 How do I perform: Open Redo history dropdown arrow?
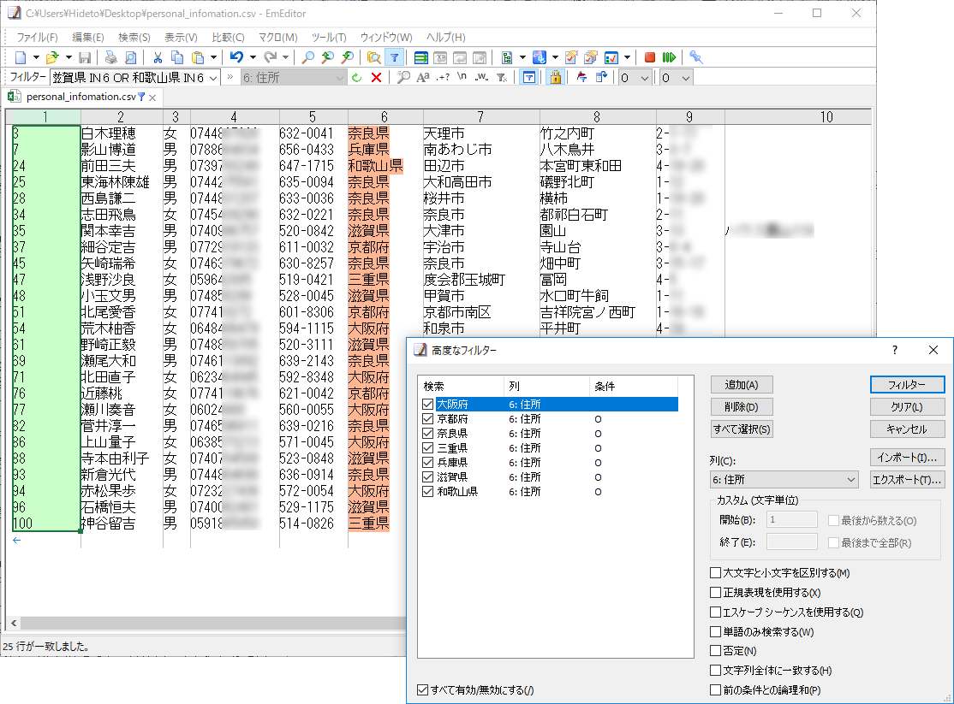[x=285, y=57]
